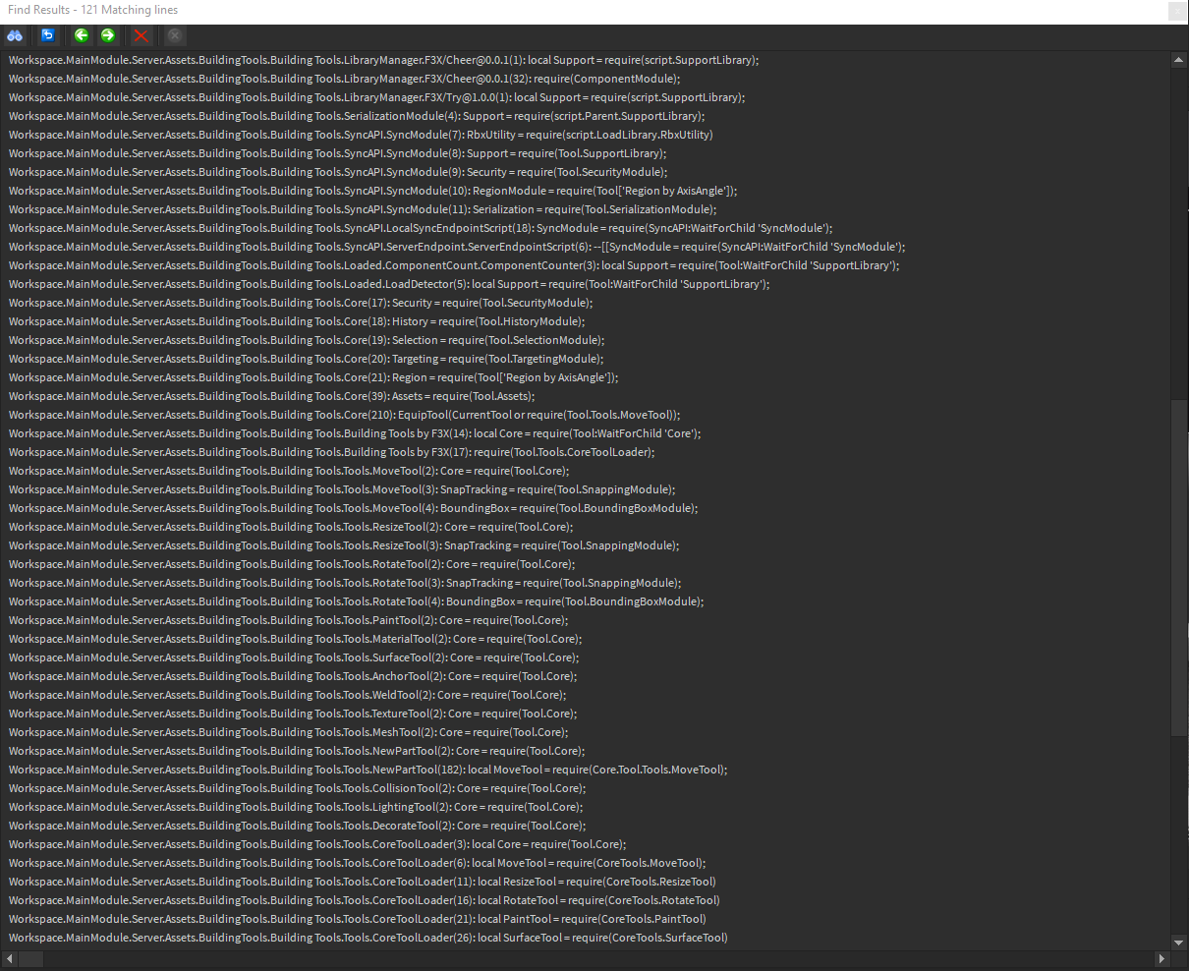
Task: Select RotateTool(2) Core result
Action: click(292, 564)
